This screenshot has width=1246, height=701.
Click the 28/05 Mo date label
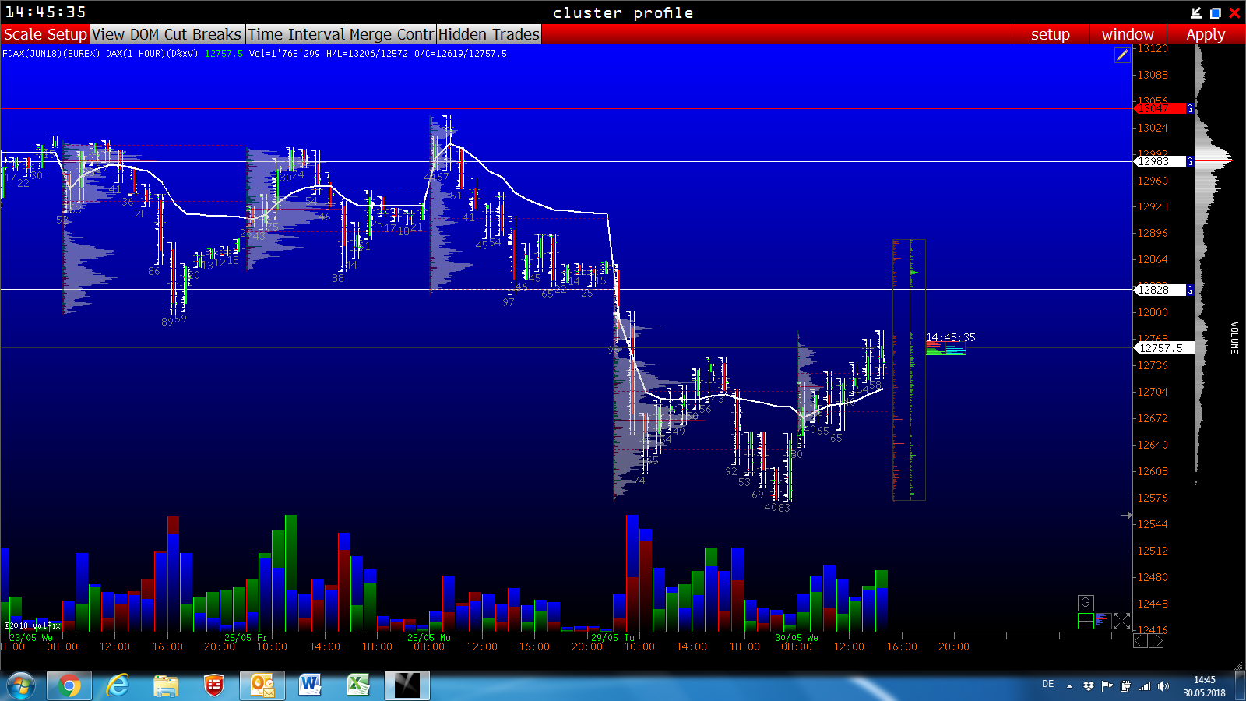pyautogui.click(x=429, y=638)
